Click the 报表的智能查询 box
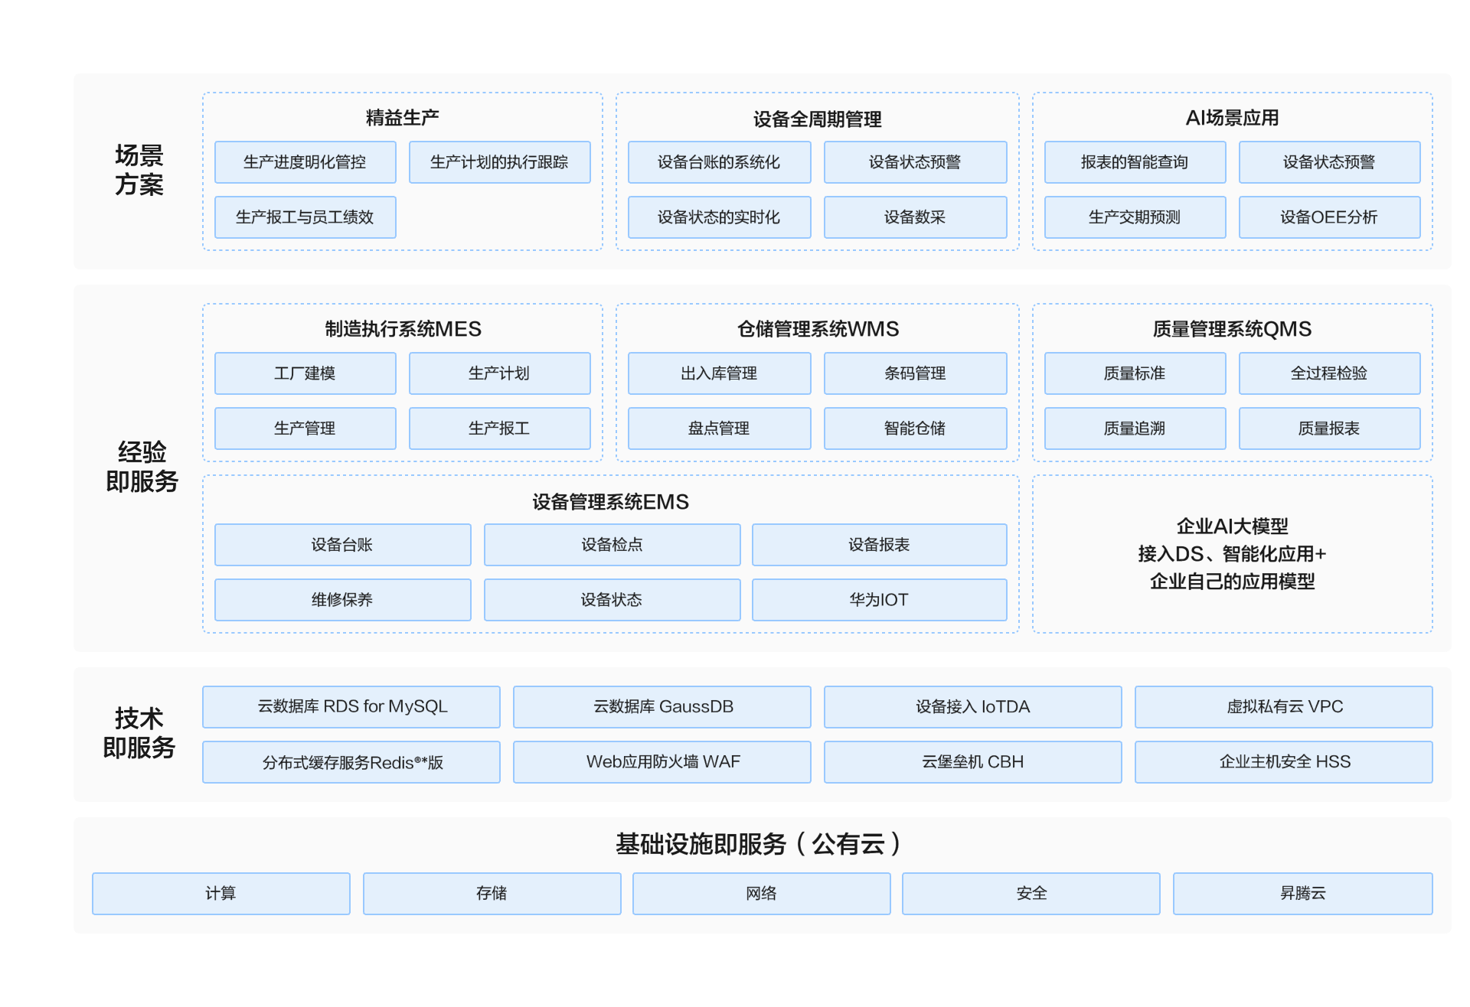This screenshot has width=1470, height=1007. (1135, 162)
